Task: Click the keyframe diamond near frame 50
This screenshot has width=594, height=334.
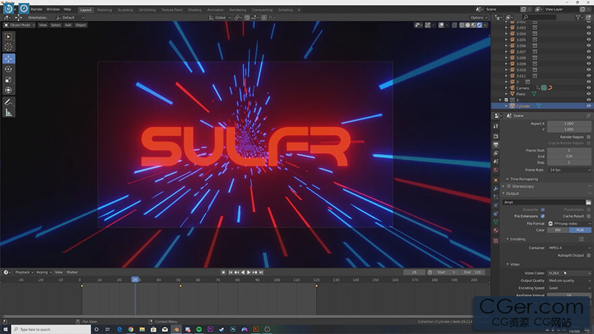Action: click(180, 286)
